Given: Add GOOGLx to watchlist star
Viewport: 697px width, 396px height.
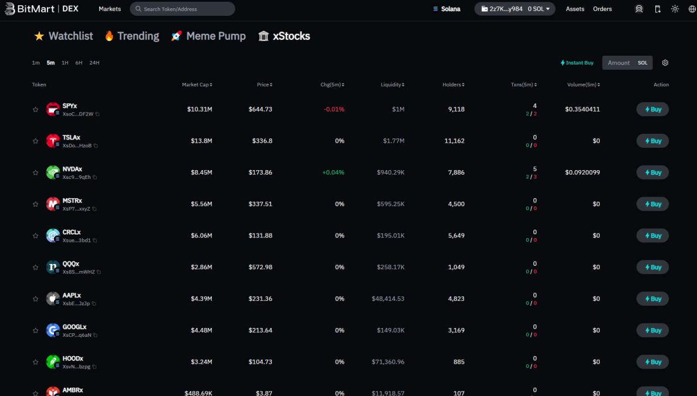Looking at the screenshot, I should (36, 330).
